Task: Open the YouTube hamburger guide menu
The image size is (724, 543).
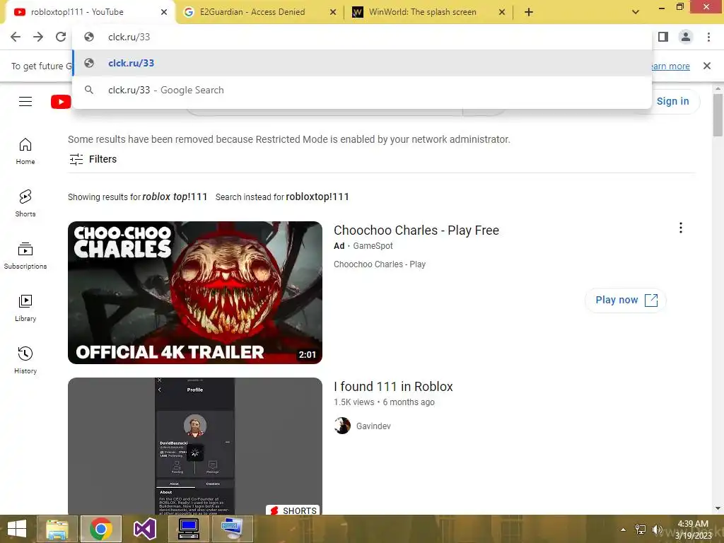Action: tap(25, 102)
